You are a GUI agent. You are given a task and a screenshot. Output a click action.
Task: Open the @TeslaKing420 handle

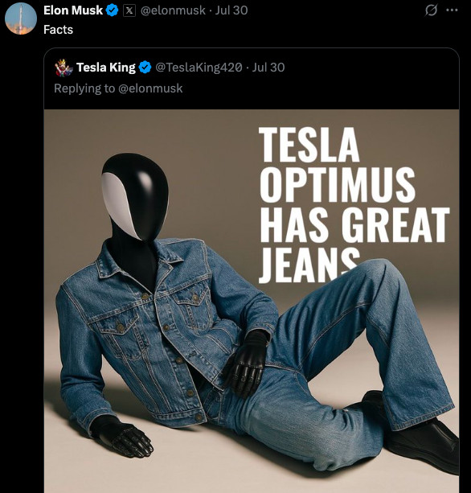coord(199,68)
